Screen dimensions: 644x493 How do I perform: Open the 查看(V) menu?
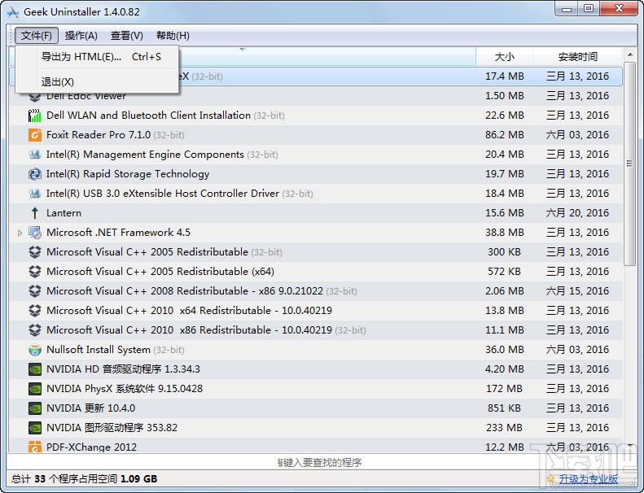point(127,36)
